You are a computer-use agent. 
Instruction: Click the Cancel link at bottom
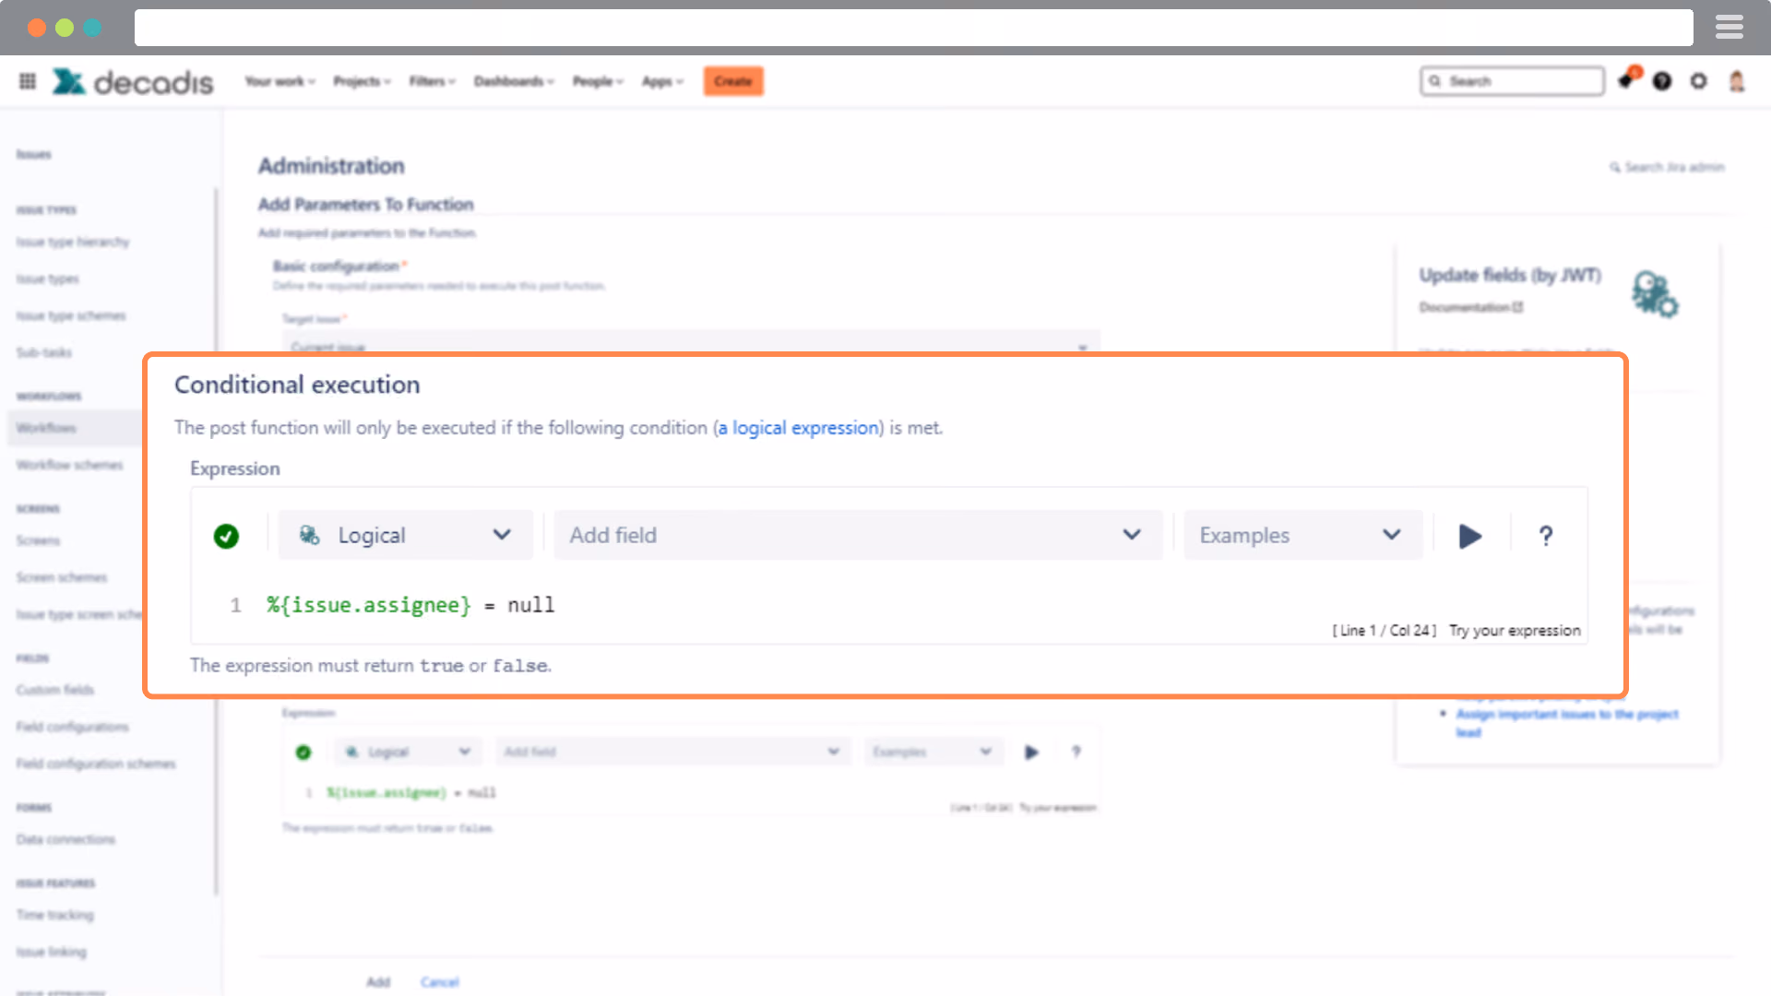440,982
